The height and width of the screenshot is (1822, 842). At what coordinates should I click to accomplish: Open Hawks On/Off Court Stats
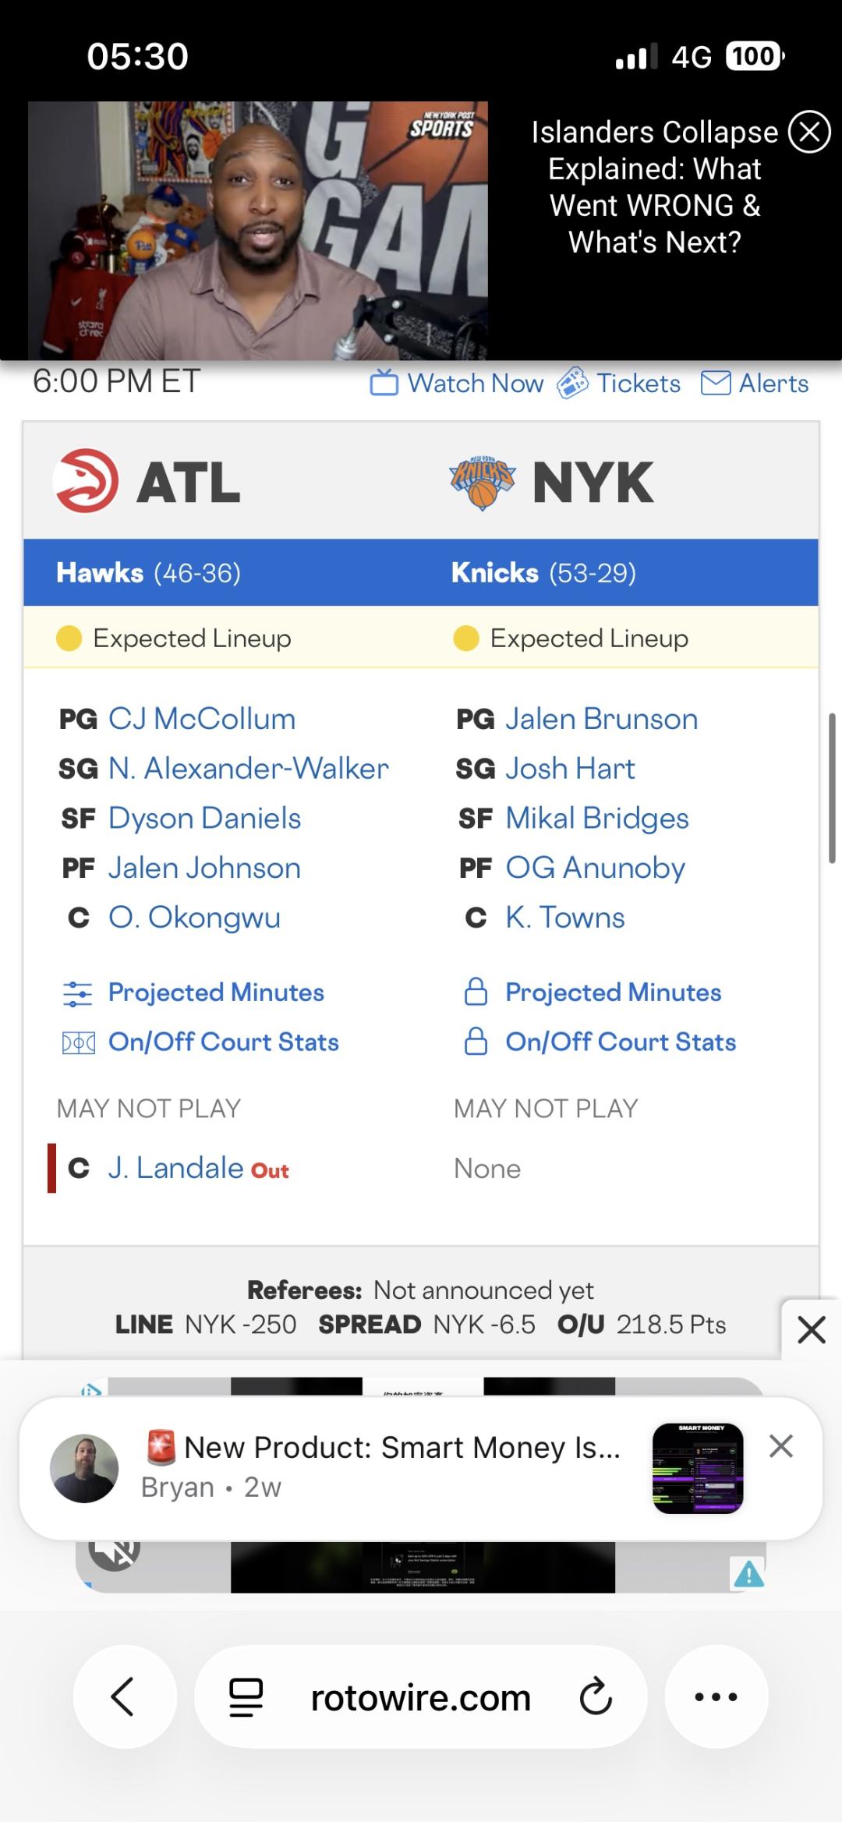[223, 1042]
